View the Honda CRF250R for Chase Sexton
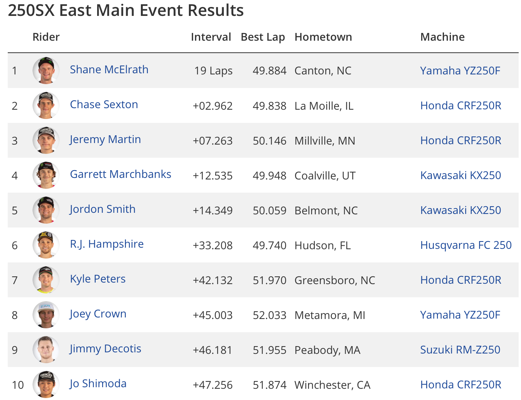 point(461,106)
